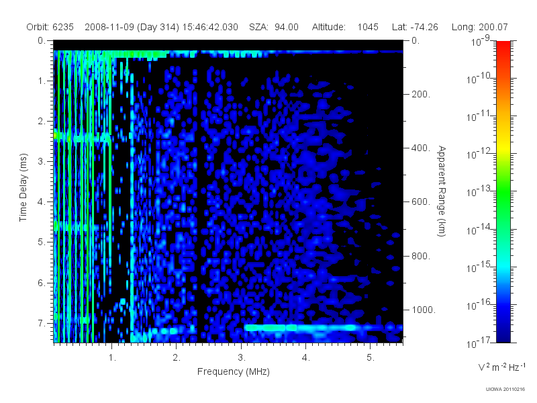Click the '7.' tick label on time delay axis

point(42,323)
